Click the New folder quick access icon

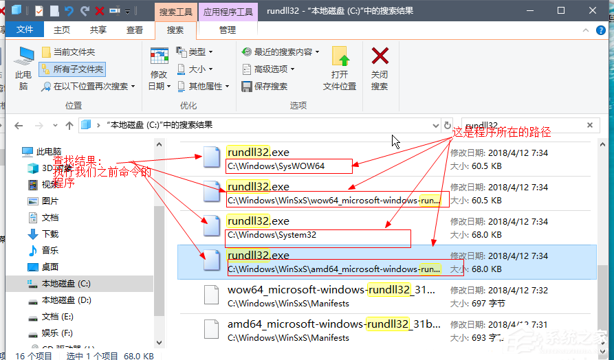click(x=54, y=10)
